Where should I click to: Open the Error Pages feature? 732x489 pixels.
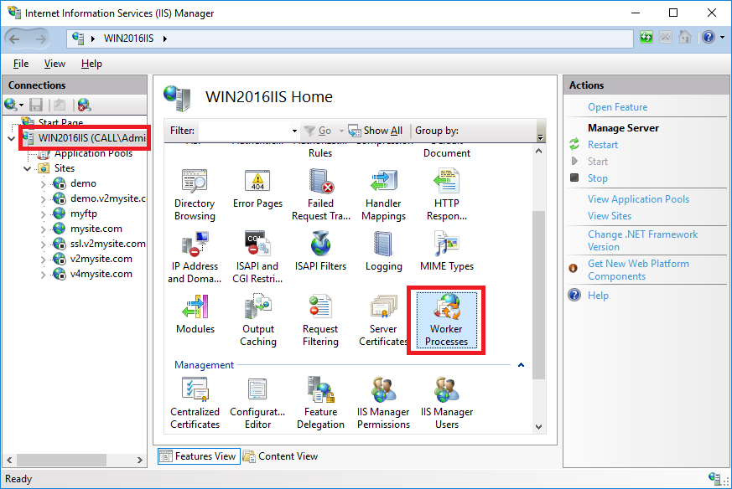257,188
